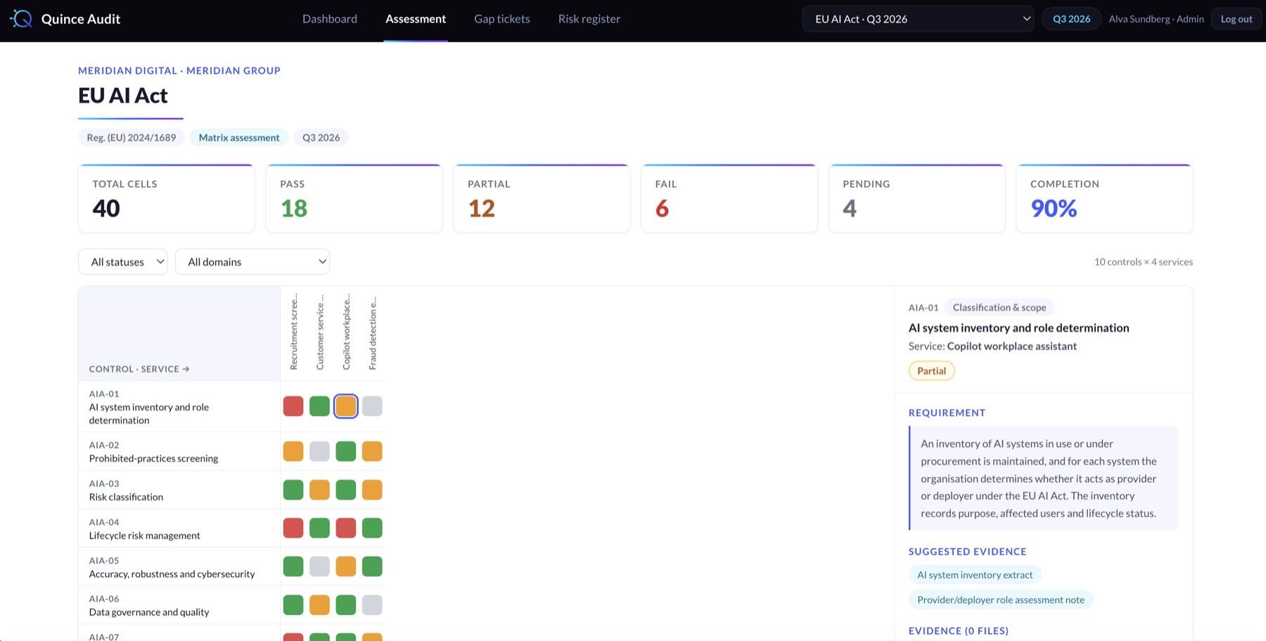
Task: Select AIA-01 green cell for Customer service
Action: (x=319, y=406)
